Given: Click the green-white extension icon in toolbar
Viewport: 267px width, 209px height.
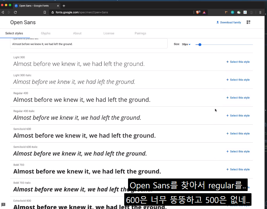Looking at the screenshot, I should pyautogui.click(x=239, y=12).
